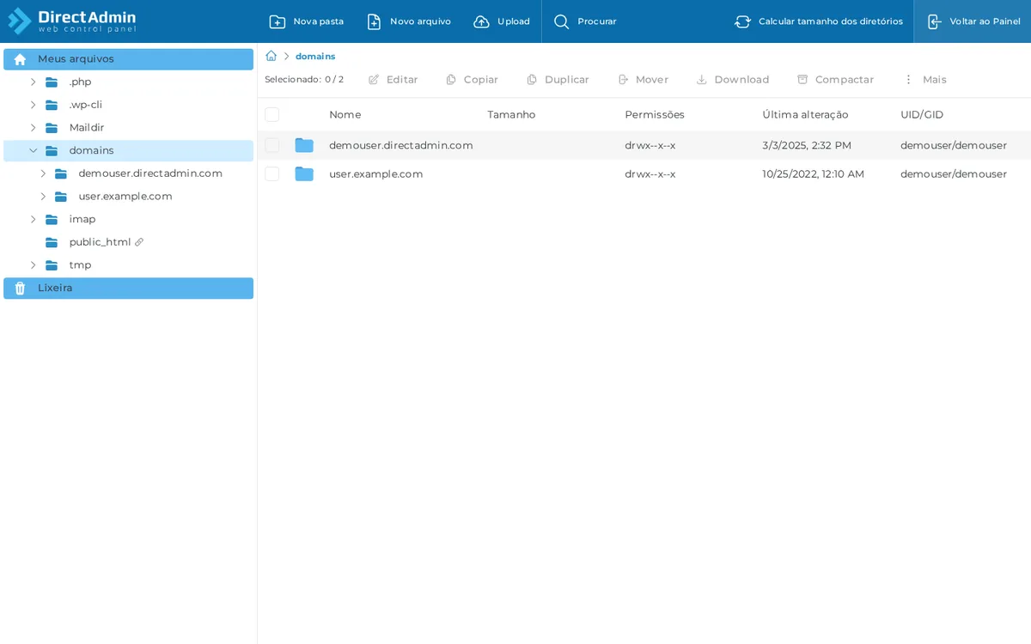Click the Nova pasta label
Screen dimensions: 1031x644
319,21
